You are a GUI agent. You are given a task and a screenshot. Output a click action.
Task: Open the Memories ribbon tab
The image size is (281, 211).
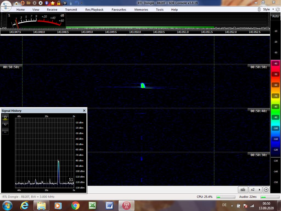tap(141, 10)
